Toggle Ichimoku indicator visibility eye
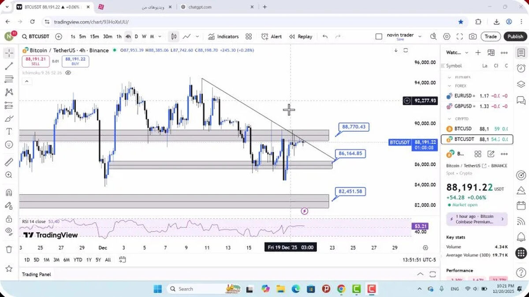The image size is (529, 297). (x=68, y=73)
